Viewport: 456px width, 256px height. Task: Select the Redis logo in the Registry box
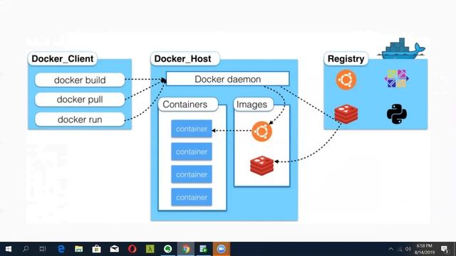pos(346,114)
